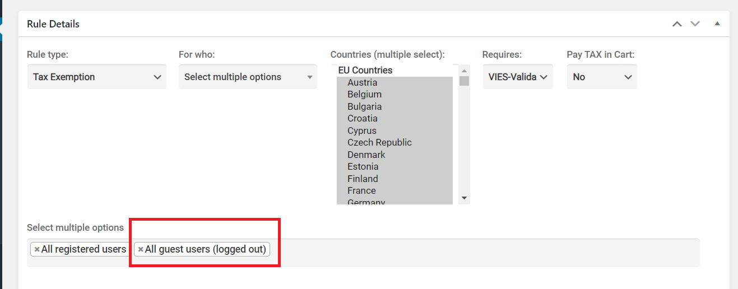
Task: Remove the All registered users tag
Action: click(37, 249)
